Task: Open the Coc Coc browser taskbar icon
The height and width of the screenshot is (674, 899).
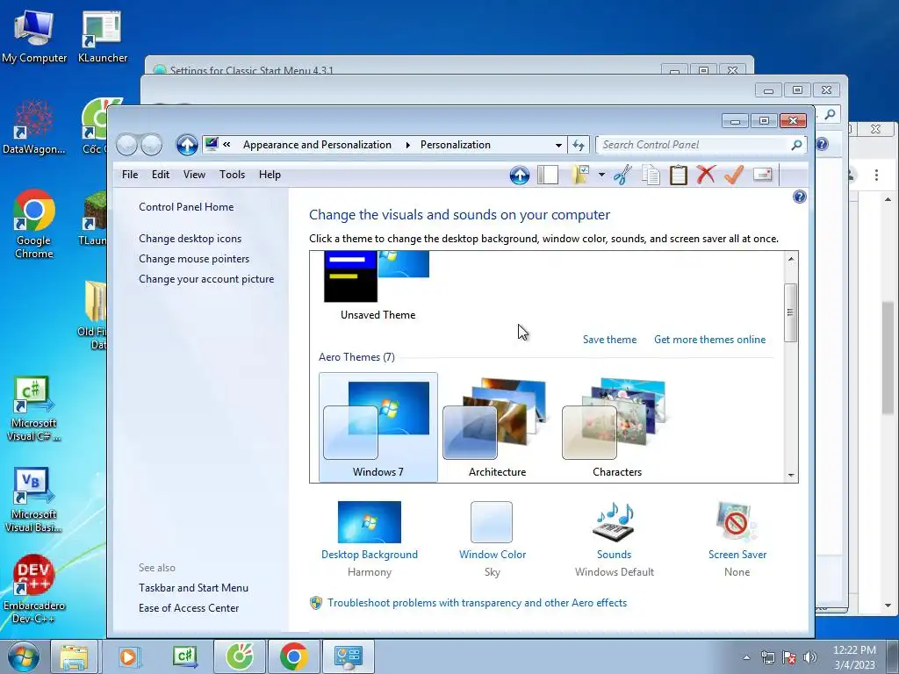Action: point(240,656)
